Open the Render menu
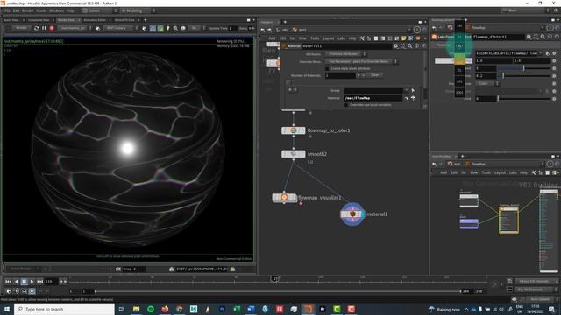 pos(27,10)
